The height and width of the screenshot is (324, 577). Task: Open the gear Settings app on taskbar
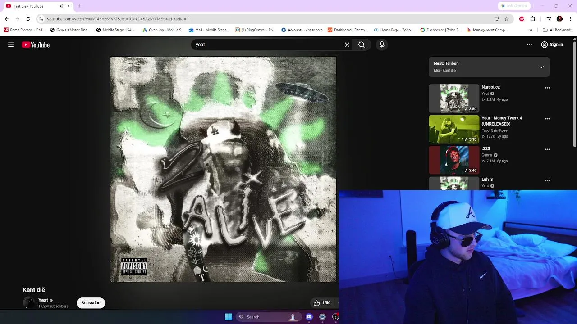click(x=322, y=317)
